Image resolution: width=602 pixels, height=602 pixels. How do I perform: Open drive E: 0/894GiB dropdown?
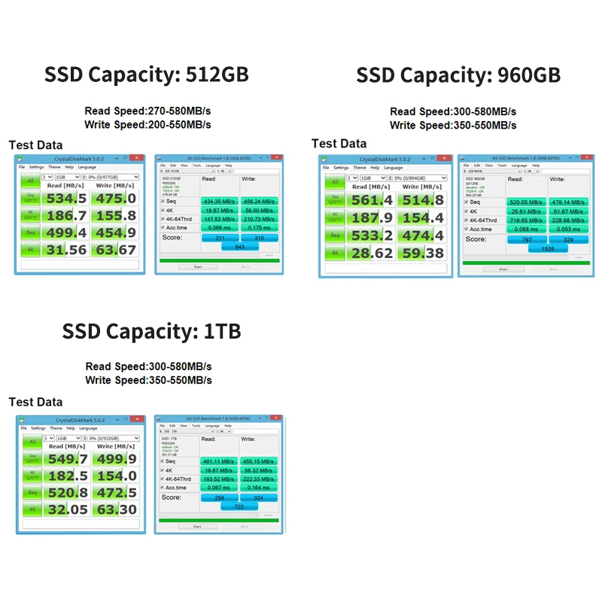(418, 178)
